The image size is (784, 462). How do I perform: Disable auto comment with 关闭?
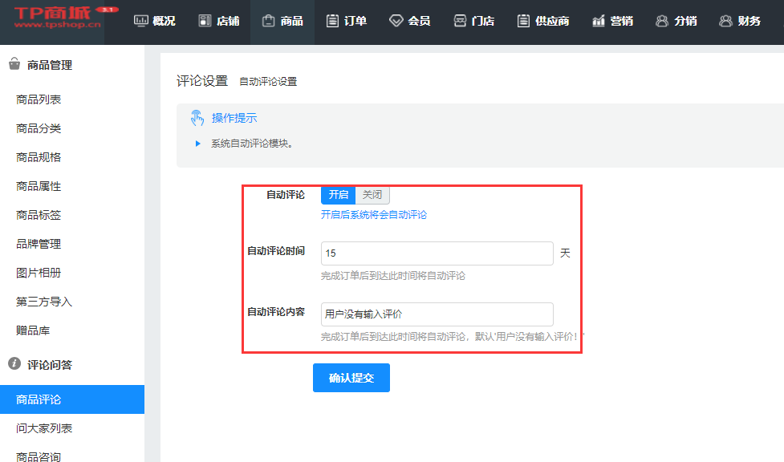[x=372, y=195]
